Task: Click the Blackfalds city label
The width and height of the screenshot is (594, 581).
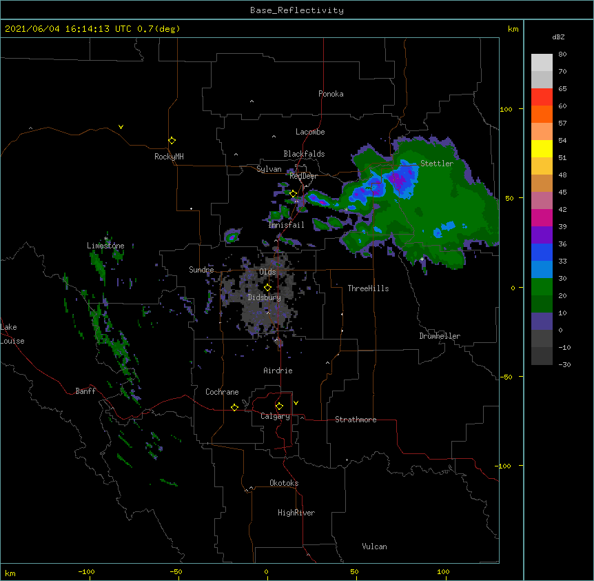Action: pyautogui.click(x=304, y=154)
